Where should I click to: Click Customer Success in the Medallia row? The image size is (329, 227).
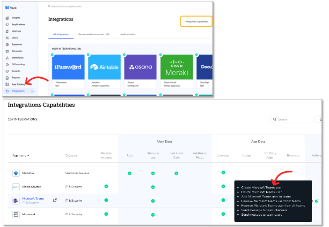[77, 173]
